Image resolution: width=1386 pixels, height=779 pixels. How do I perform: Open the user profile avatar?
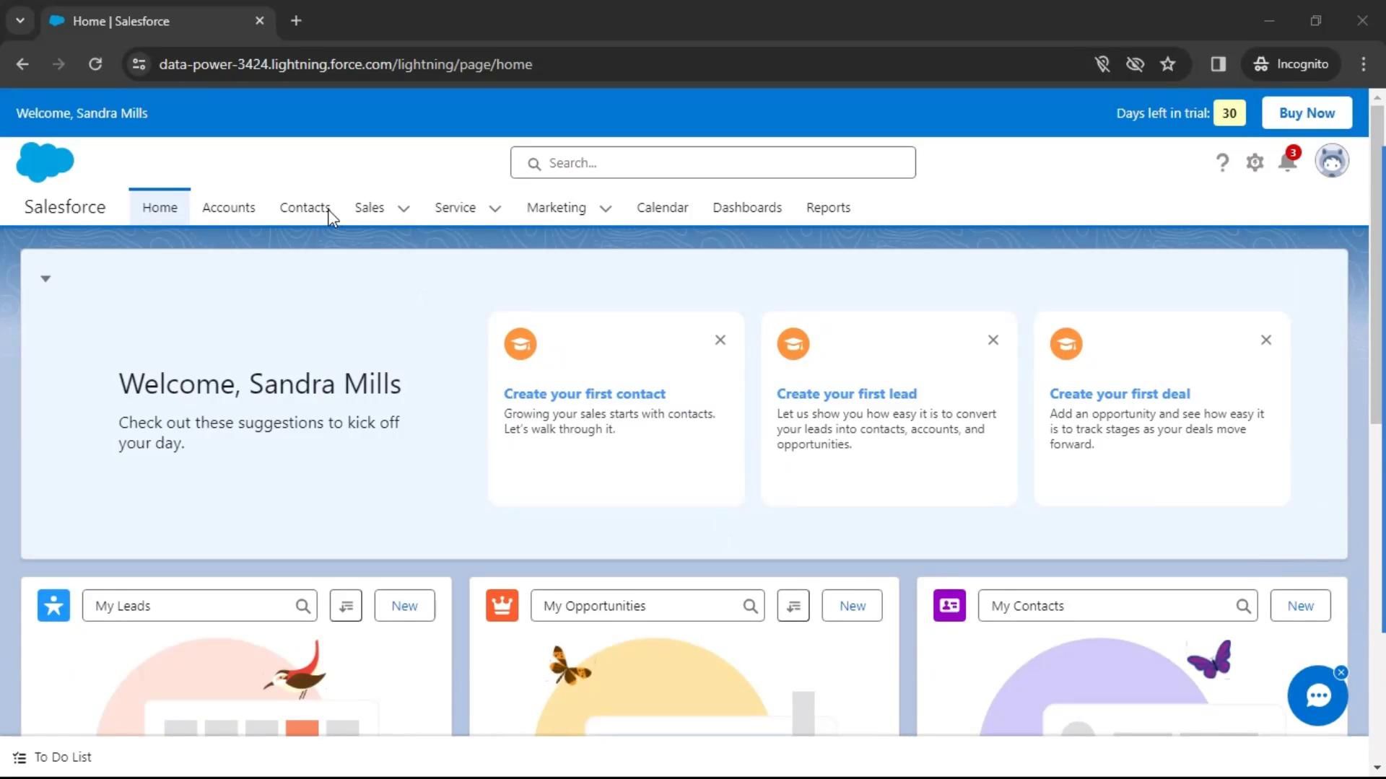click(1331, 162)
